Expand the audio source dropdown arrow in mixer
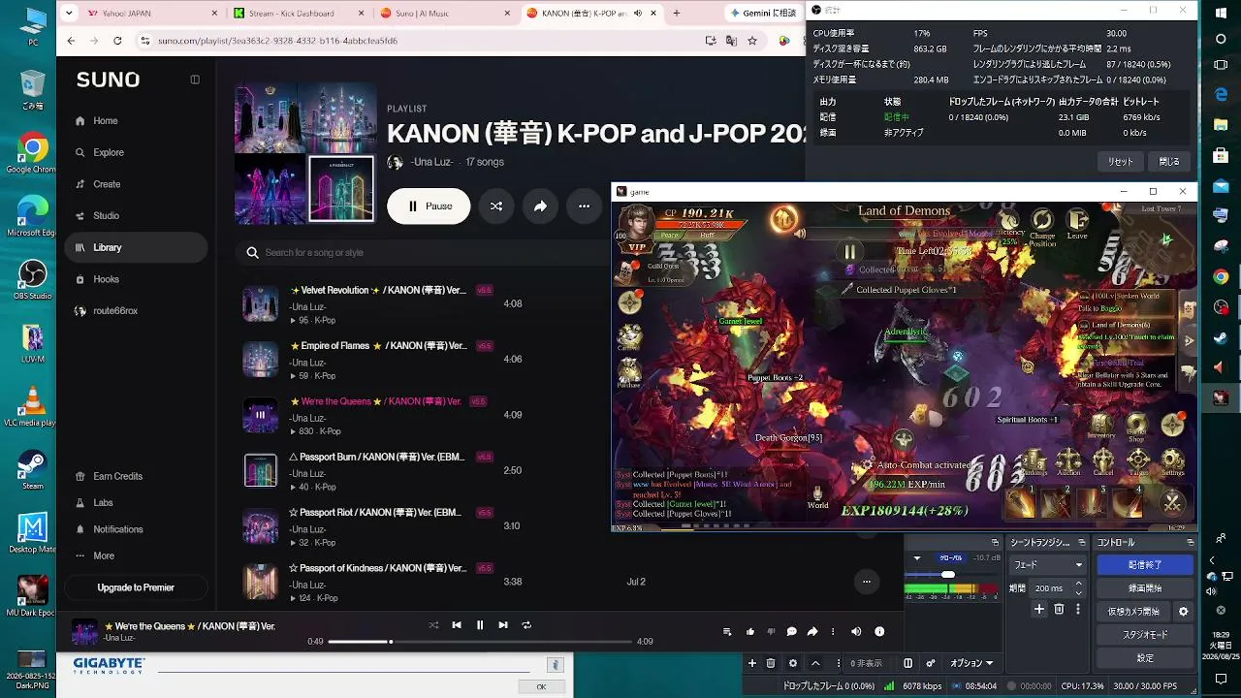The height and width of the screenshot is (698, 1241). coord(917,557)
